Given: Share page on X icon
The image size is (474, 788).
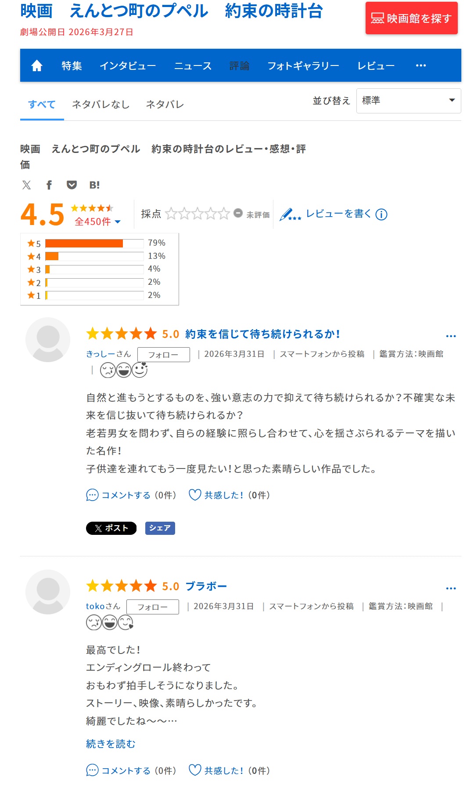Looking at the screenshot, I should click(x=27, y=185).
